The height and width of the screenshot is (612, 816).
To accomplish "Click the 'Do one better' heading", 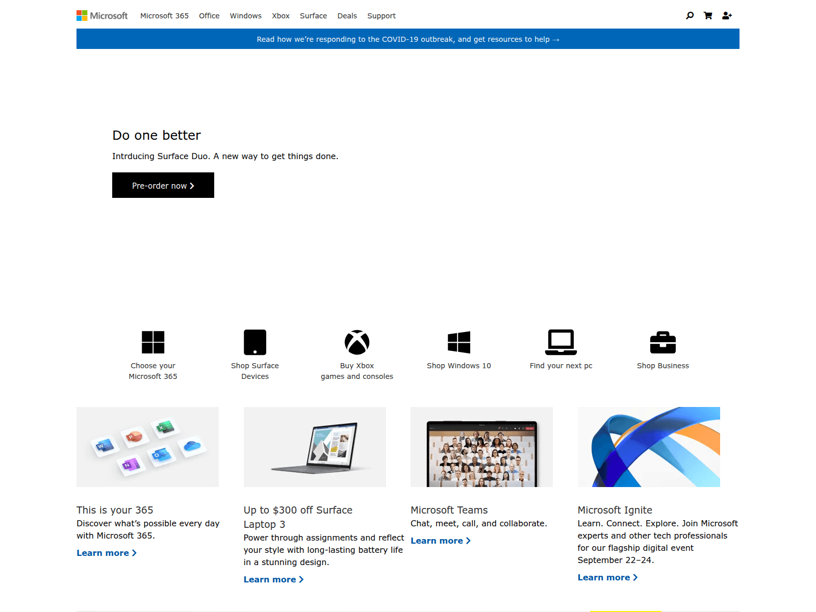I will click(157, 135).
